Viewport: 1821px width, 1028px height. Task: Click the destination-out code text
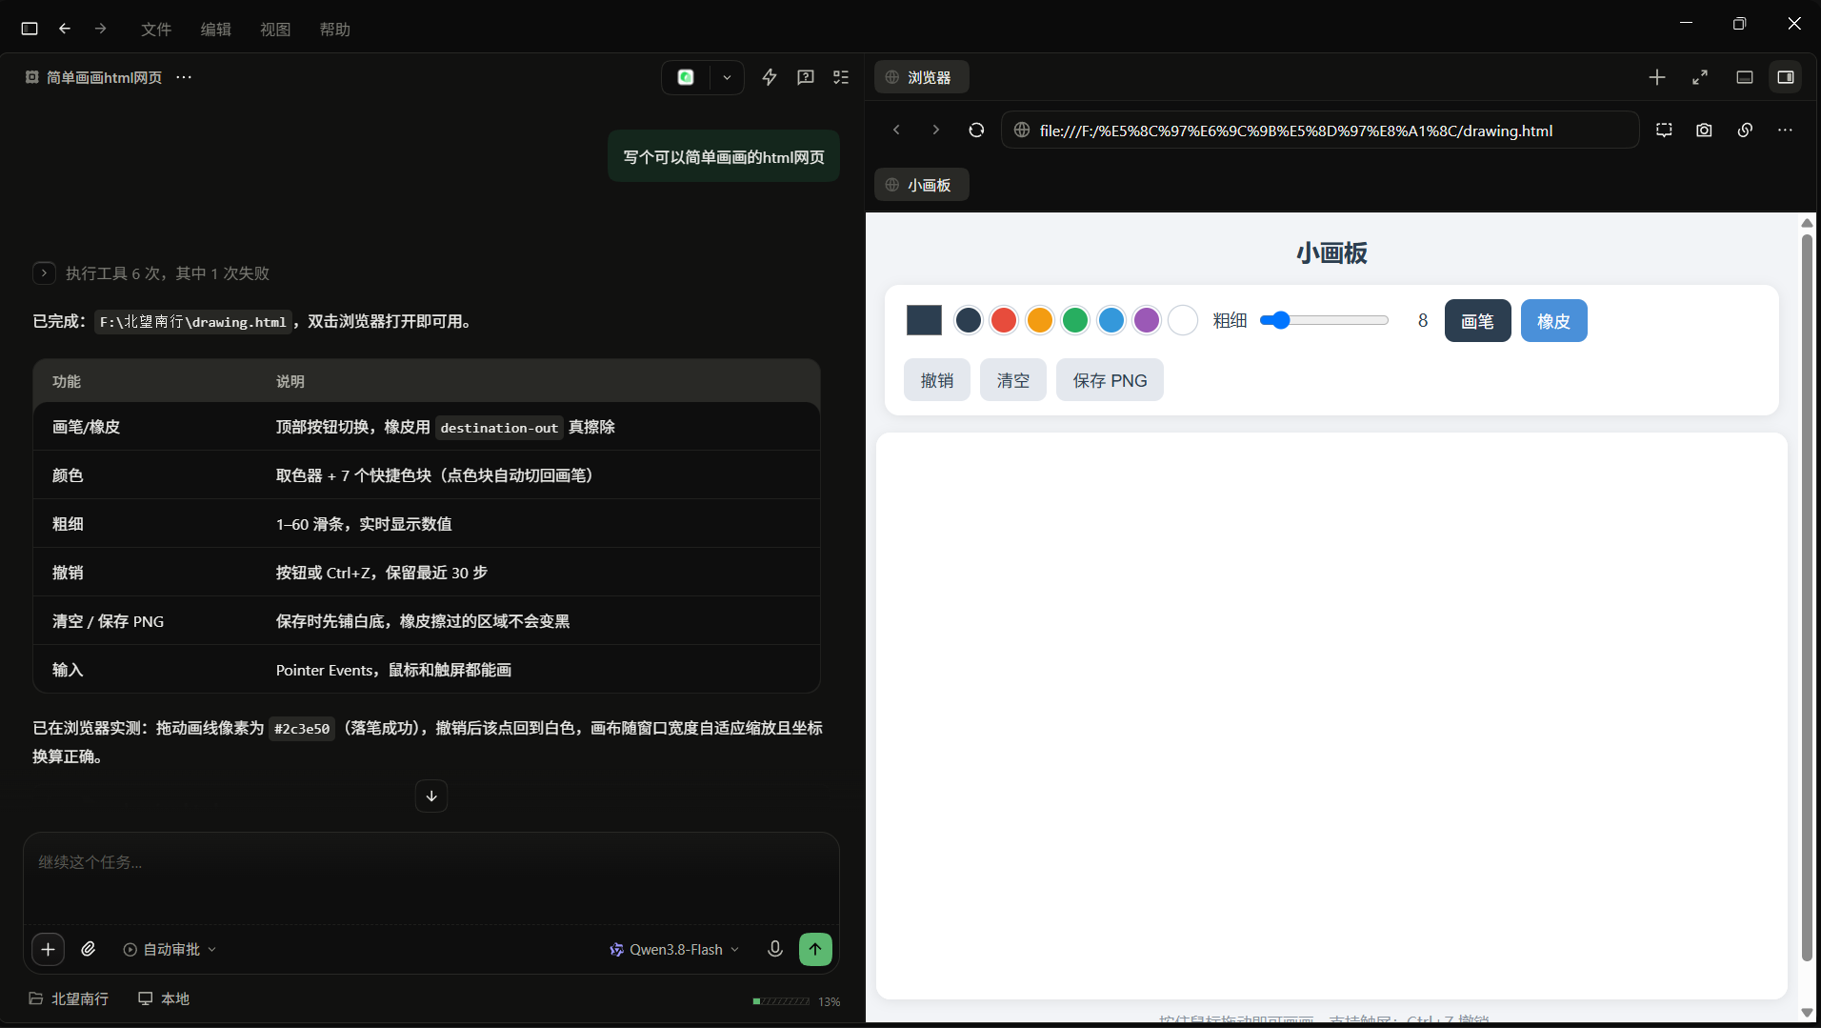[499, 428]
